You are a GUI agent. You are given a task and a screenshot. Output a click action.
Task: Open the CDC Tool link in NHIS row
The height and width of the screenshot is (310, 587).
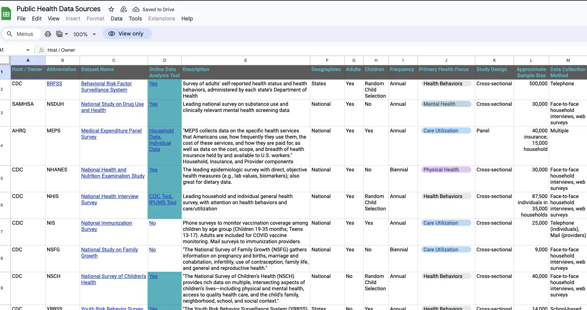160,196
